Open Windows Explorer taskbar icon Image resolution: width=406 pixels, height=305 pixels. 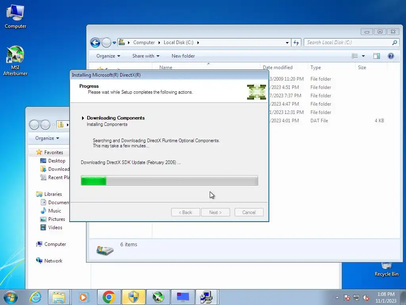tap(59, 297)
